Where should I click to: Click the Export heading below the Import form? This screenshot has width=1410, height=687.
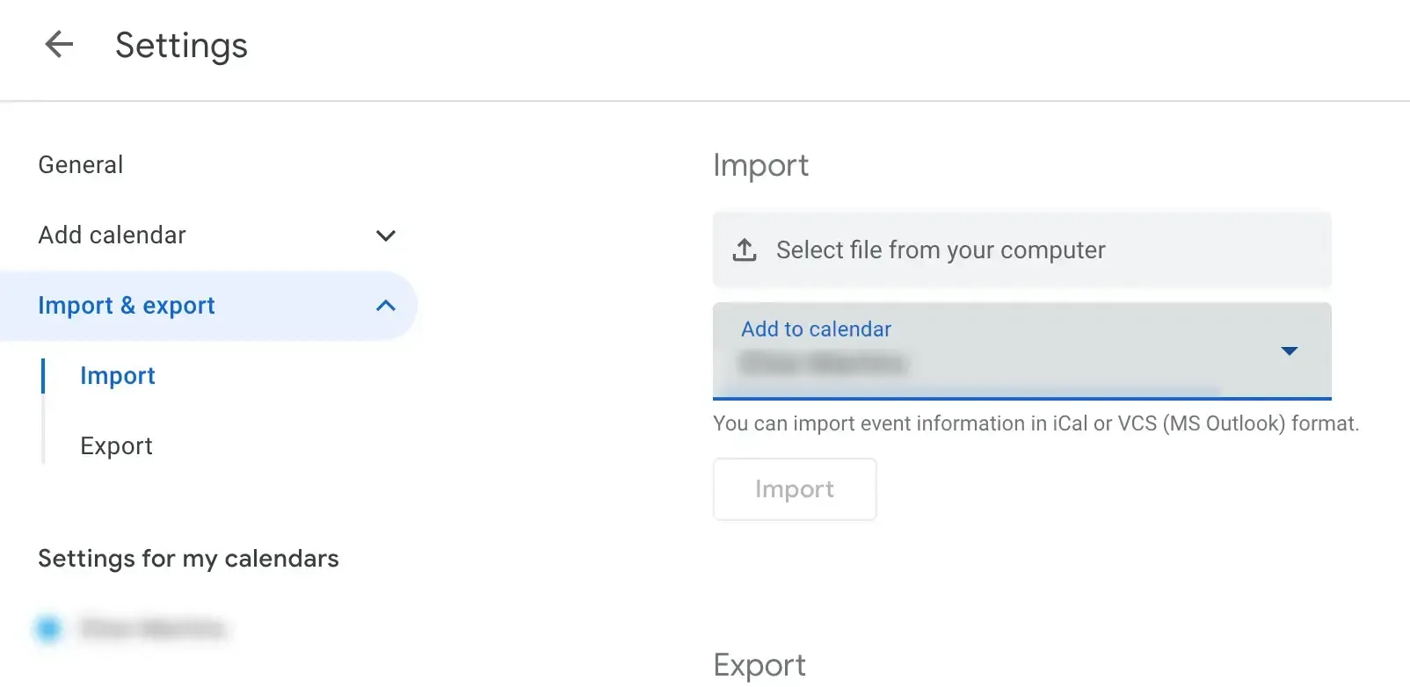pyautogui.click(x=760, y=664)
